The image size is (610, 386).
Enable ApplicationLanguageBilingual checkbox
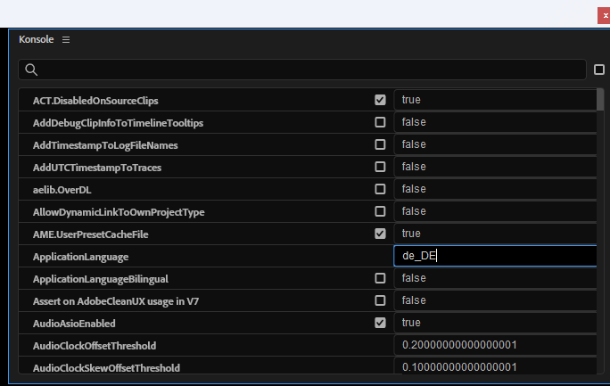tap(381, 278)
